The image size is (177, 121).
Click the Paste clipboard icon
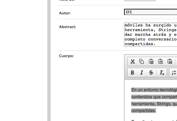click(151, 62)
